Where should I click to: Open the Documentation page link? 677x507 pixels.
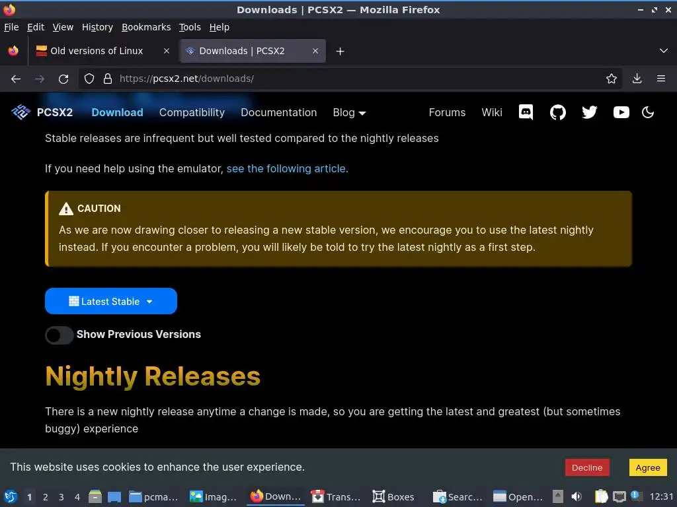pos(278,112)
